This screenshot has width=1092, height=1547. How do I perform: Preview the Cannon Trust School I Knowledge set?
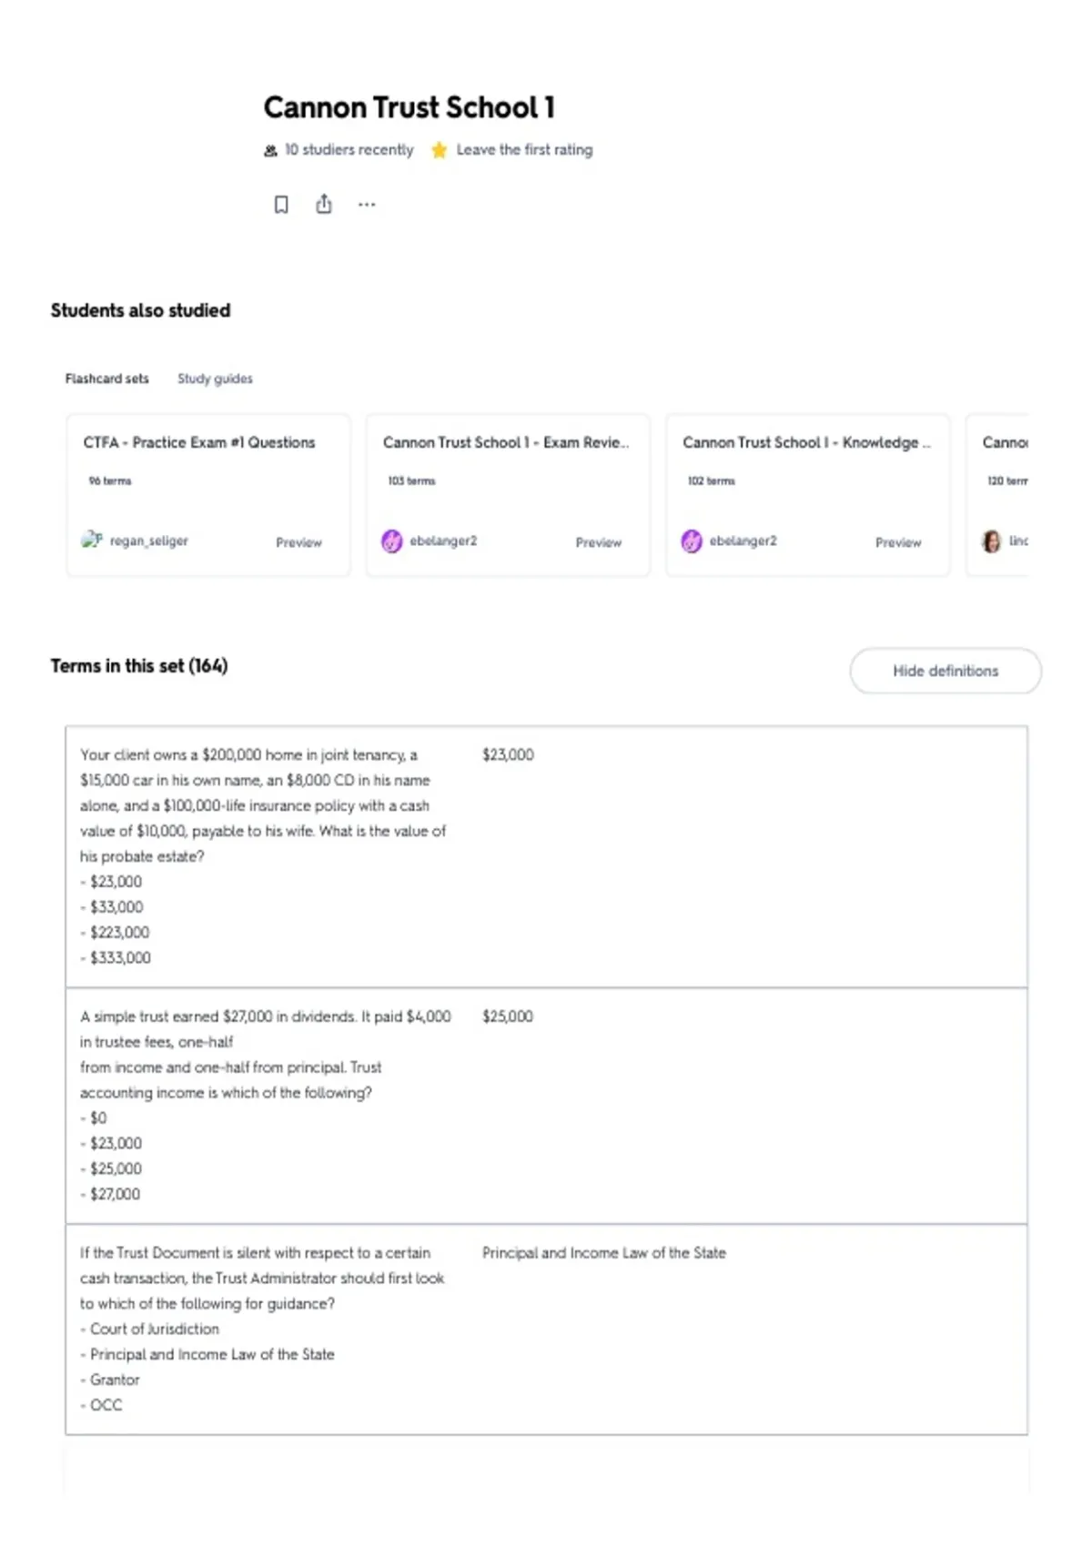click(x=898, y=542)
